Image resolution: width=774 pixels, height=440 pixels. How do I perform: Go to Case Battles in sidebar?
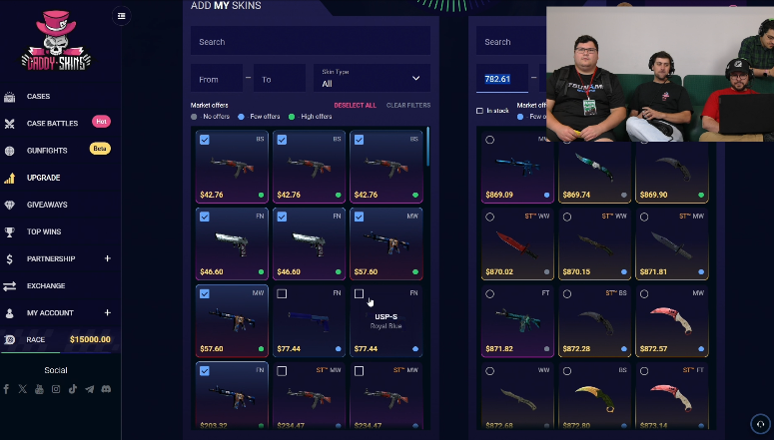point(52,124)
